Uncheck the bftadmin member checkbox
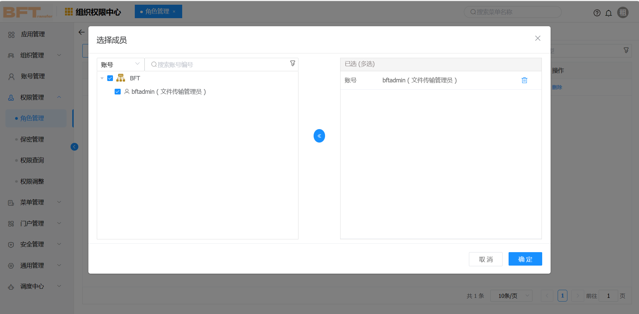639x314 pixels. (x=117, y=91)
